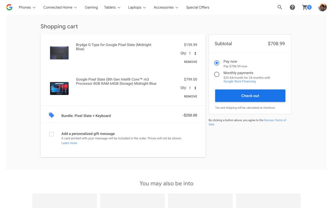Screen dimensions: 333x208
Task: Enable the personalized gift message checkbox
Action: pyautogui.click(x=52, y=134)
